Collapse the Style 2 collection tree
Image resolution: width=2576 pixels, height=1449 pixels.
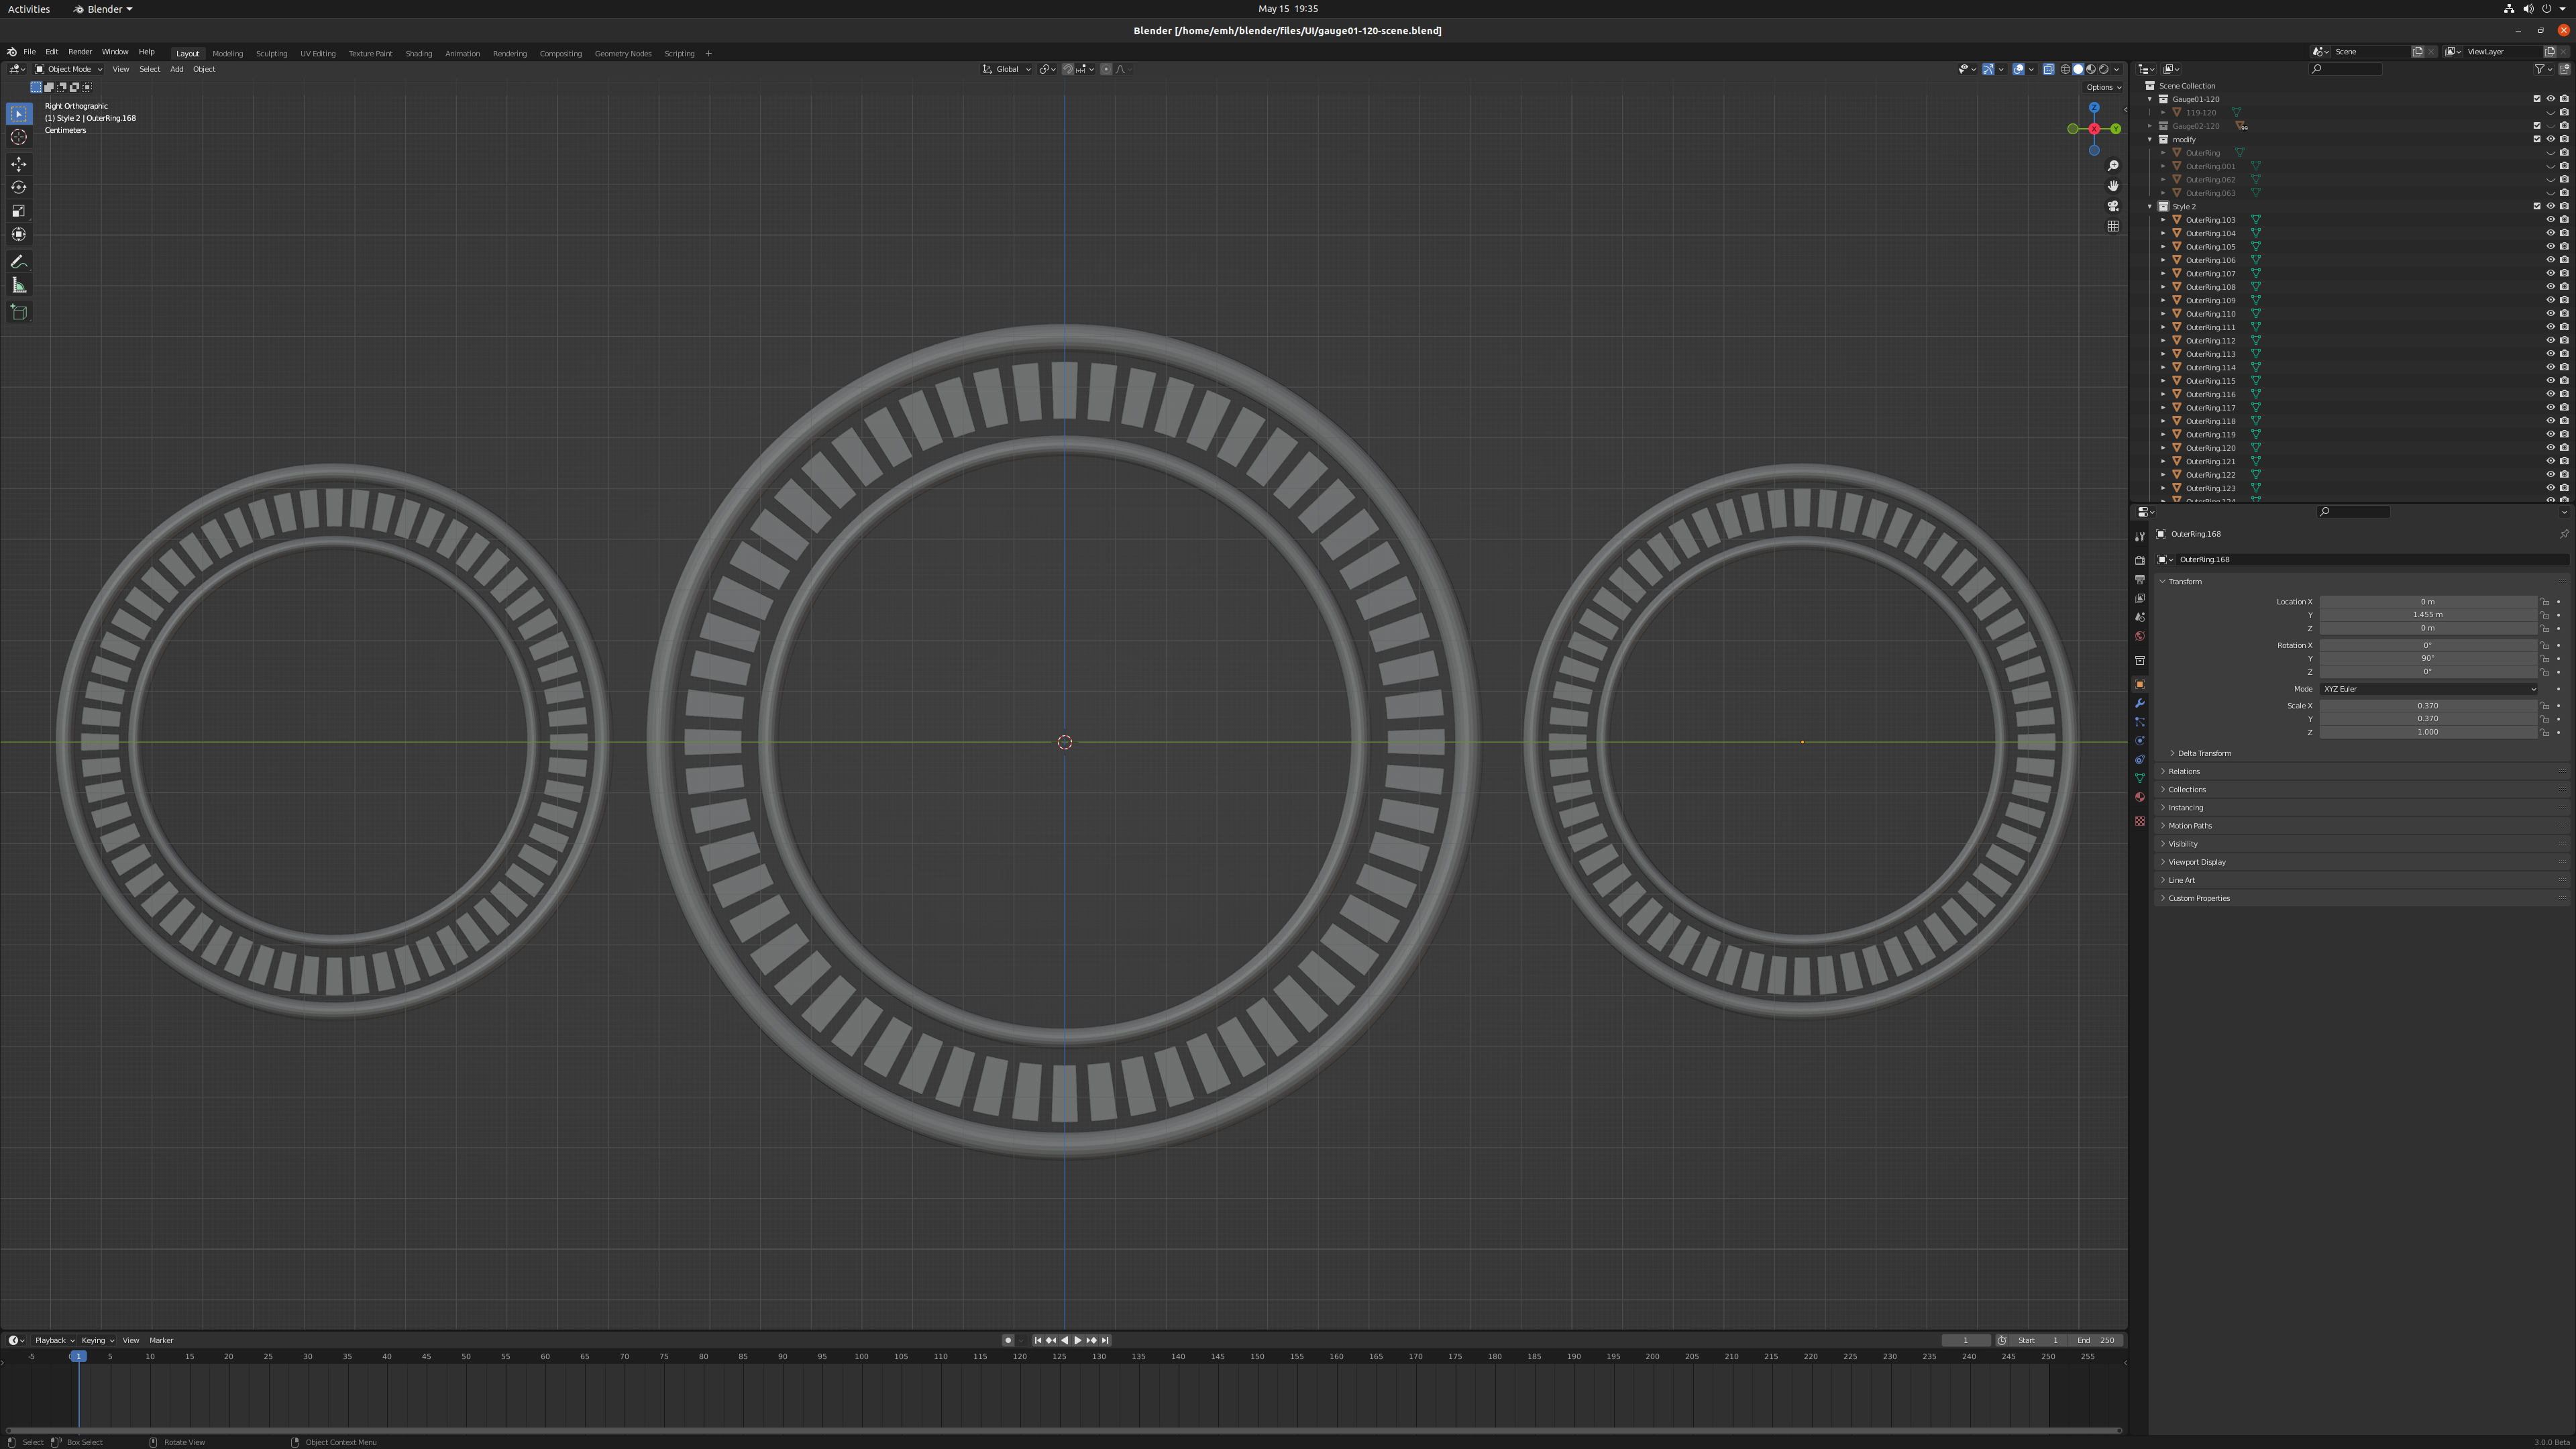(2150, 206)
